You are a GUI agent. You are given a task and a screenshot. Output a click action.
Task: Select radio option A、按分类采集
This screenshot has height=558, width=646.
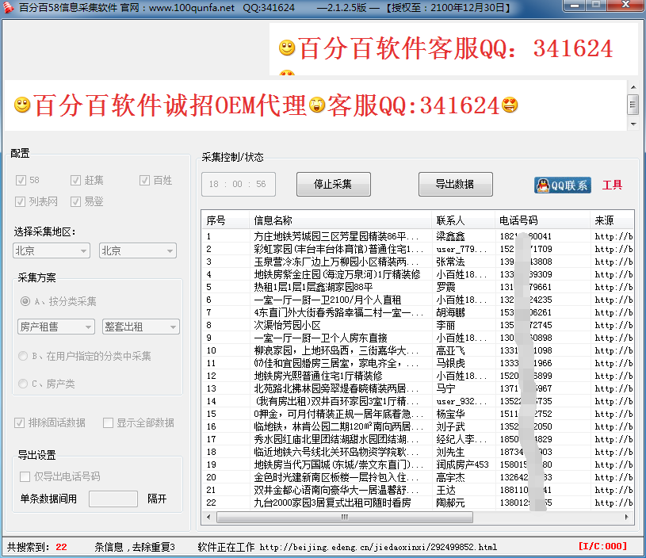(25, 301)
